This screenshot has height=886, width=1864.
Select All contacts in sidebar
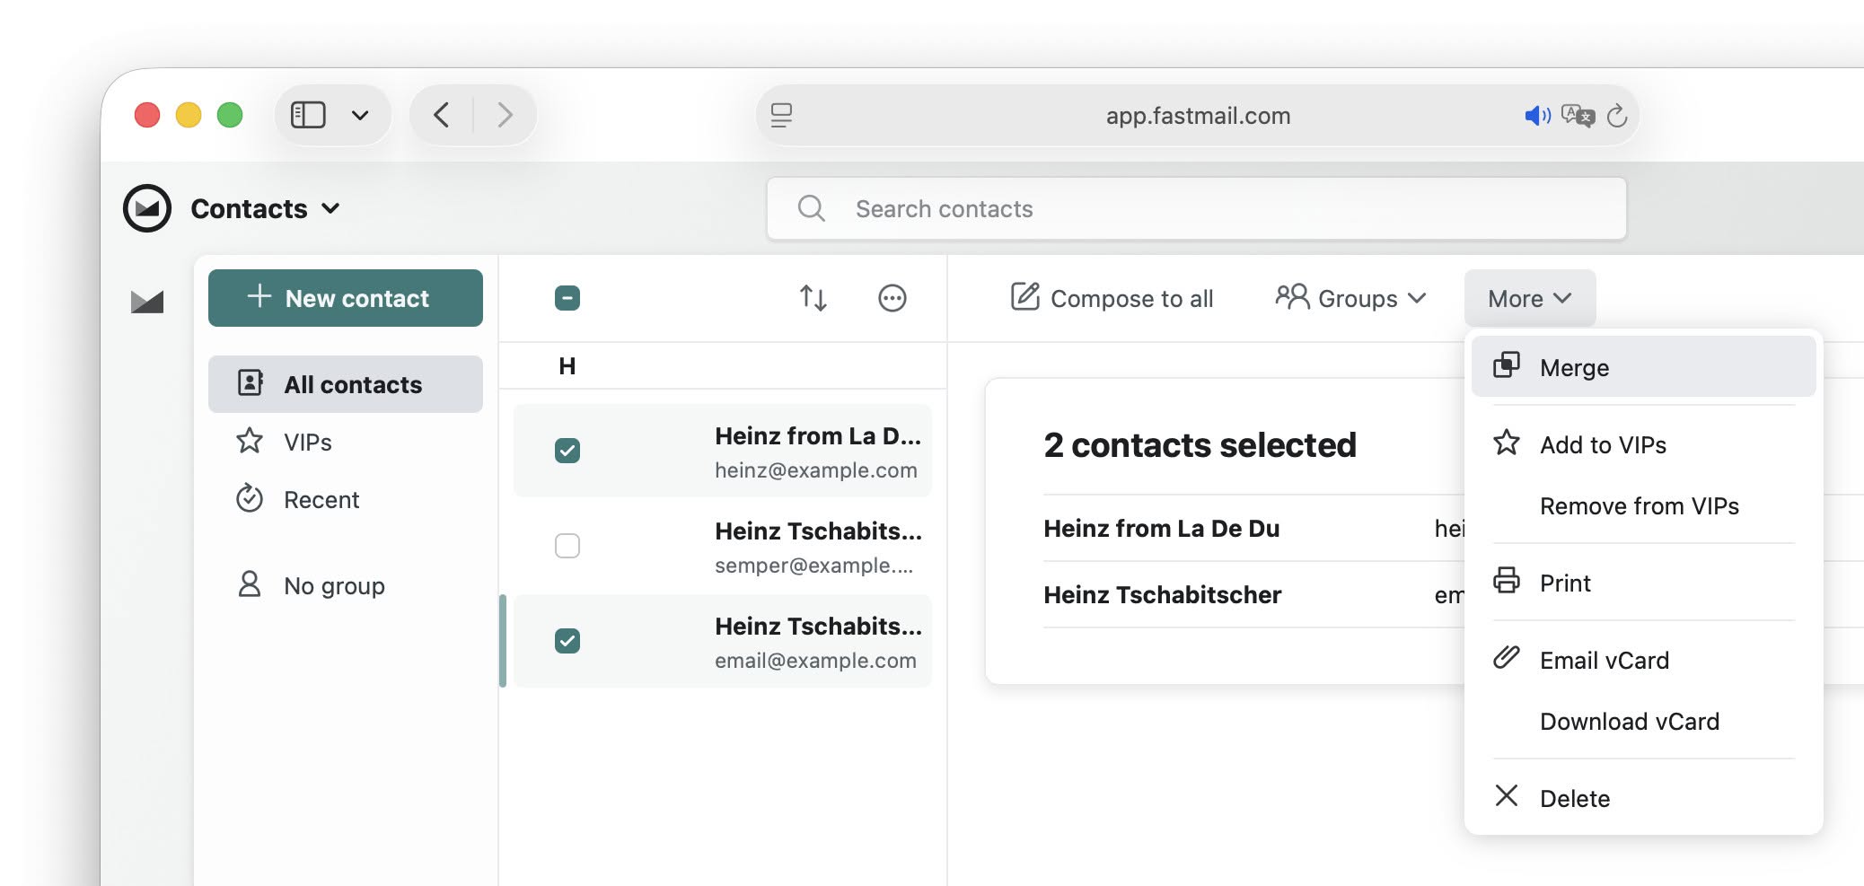[346, 384]
